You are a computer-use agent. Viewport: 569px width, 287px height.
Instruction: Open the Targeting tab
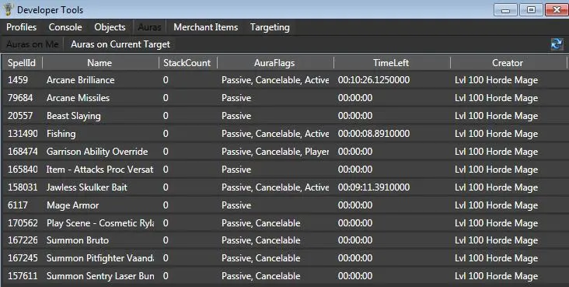point(270,27)
